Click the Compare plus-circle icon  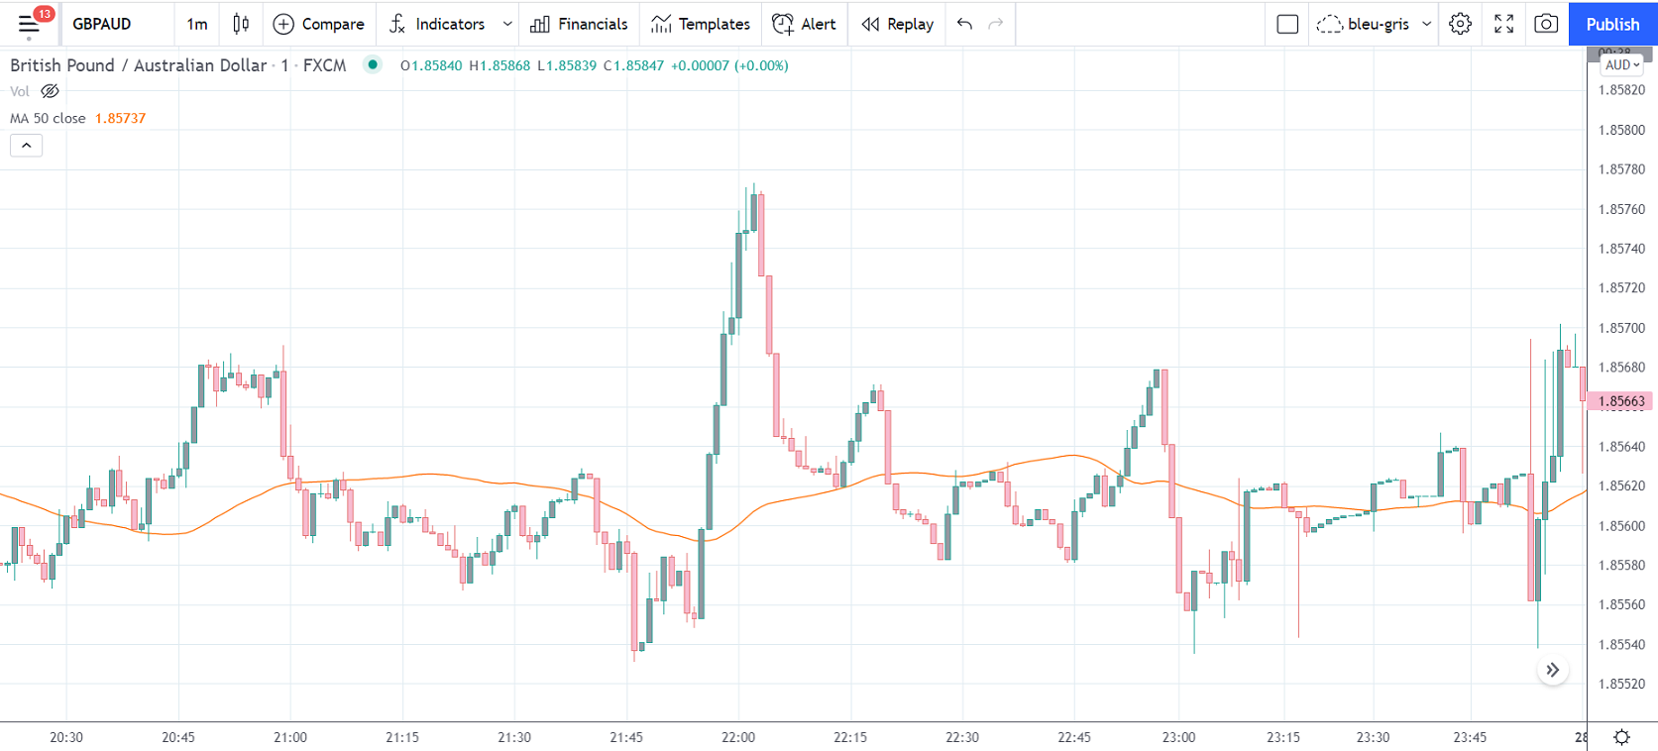283,24
